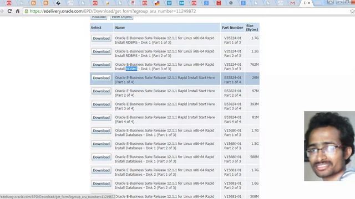Viewport: 355px width, 199px height.
Task: Click name text 'Rapid Install Start Here (Part 1 of 4)'
Action: (x=165, y=80)
